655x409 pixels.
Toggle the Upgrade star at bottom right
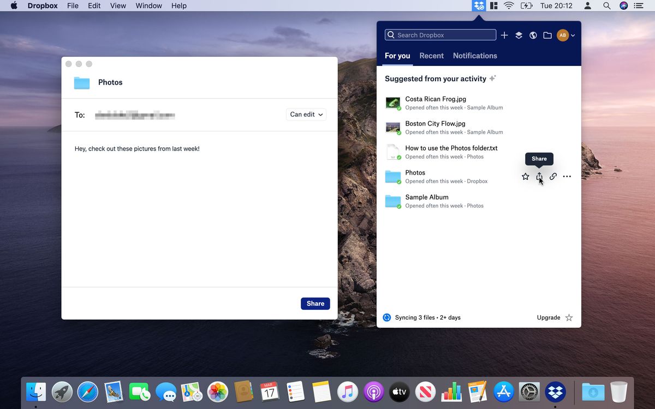pyautogui.click(x=569, y=317)
